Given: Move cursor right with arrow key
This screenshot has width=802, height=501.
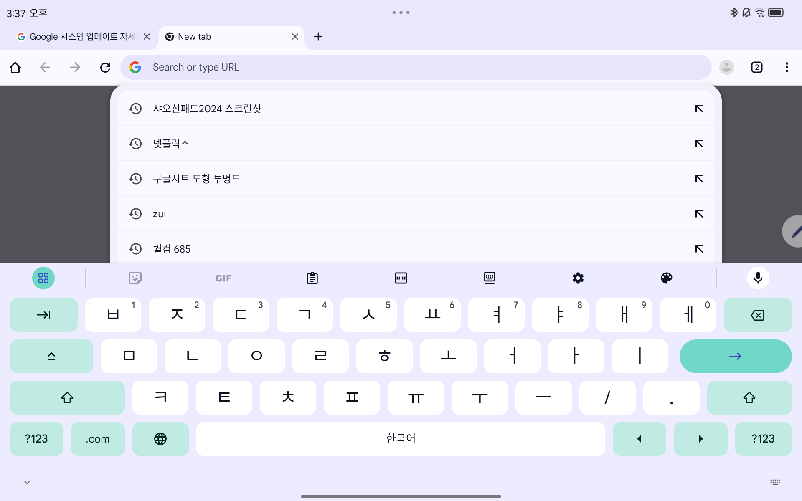Looking at the screenshot, I should pos(700,439).
